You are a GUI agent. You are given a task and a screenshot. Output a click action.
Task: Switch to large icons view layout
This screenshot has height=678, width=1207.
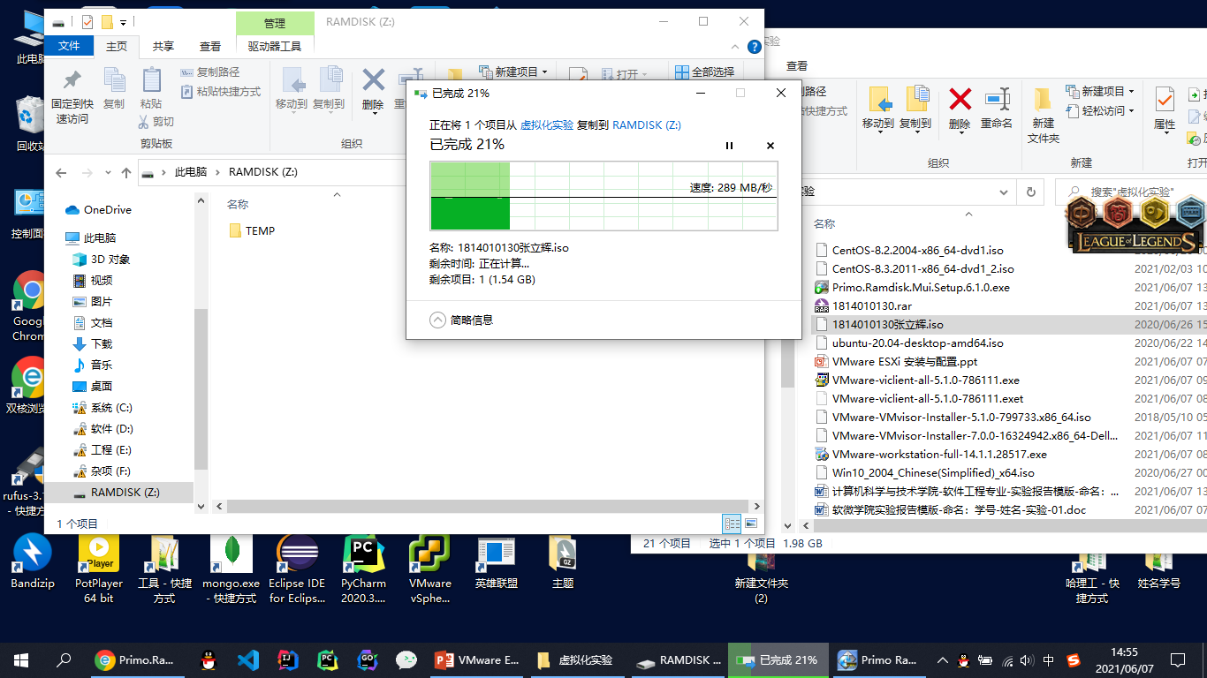coord(750,524)
